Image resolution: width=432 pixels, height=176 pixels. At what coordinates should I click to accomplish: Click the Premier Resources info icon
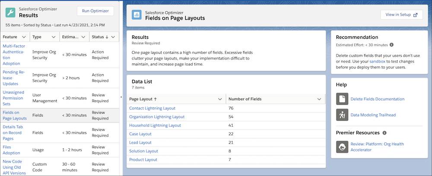coord(384,133)
